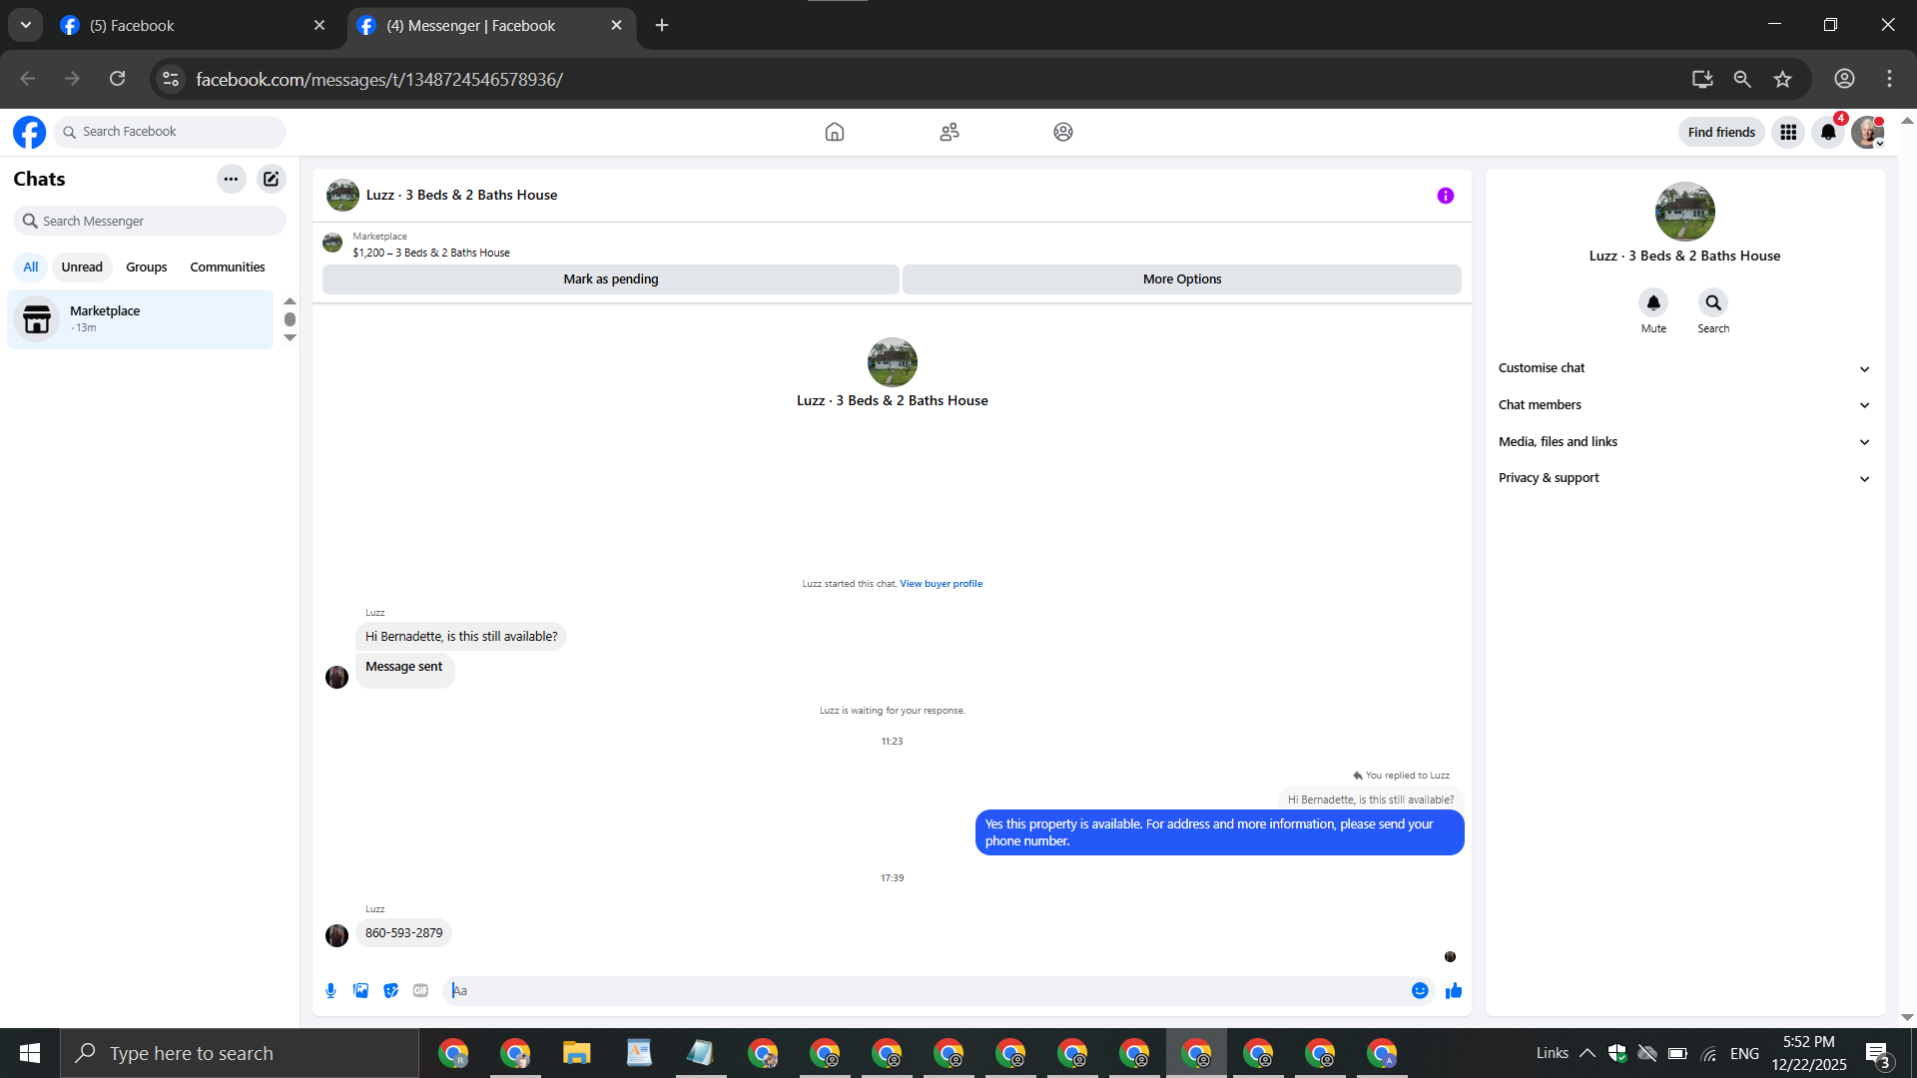The image size is (1917, 1078).
Task: Open the emoji picker in message box
Action: tap(1420, 990)
